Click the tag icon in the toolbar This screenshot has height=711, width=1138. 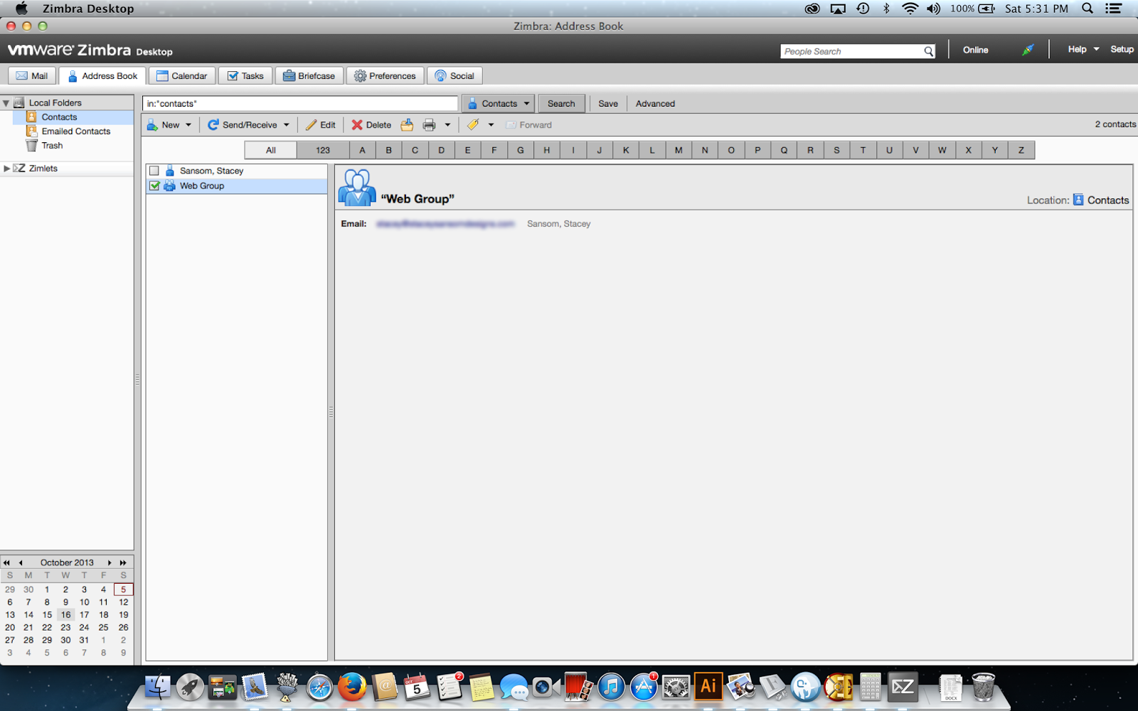tap(473, 125)
